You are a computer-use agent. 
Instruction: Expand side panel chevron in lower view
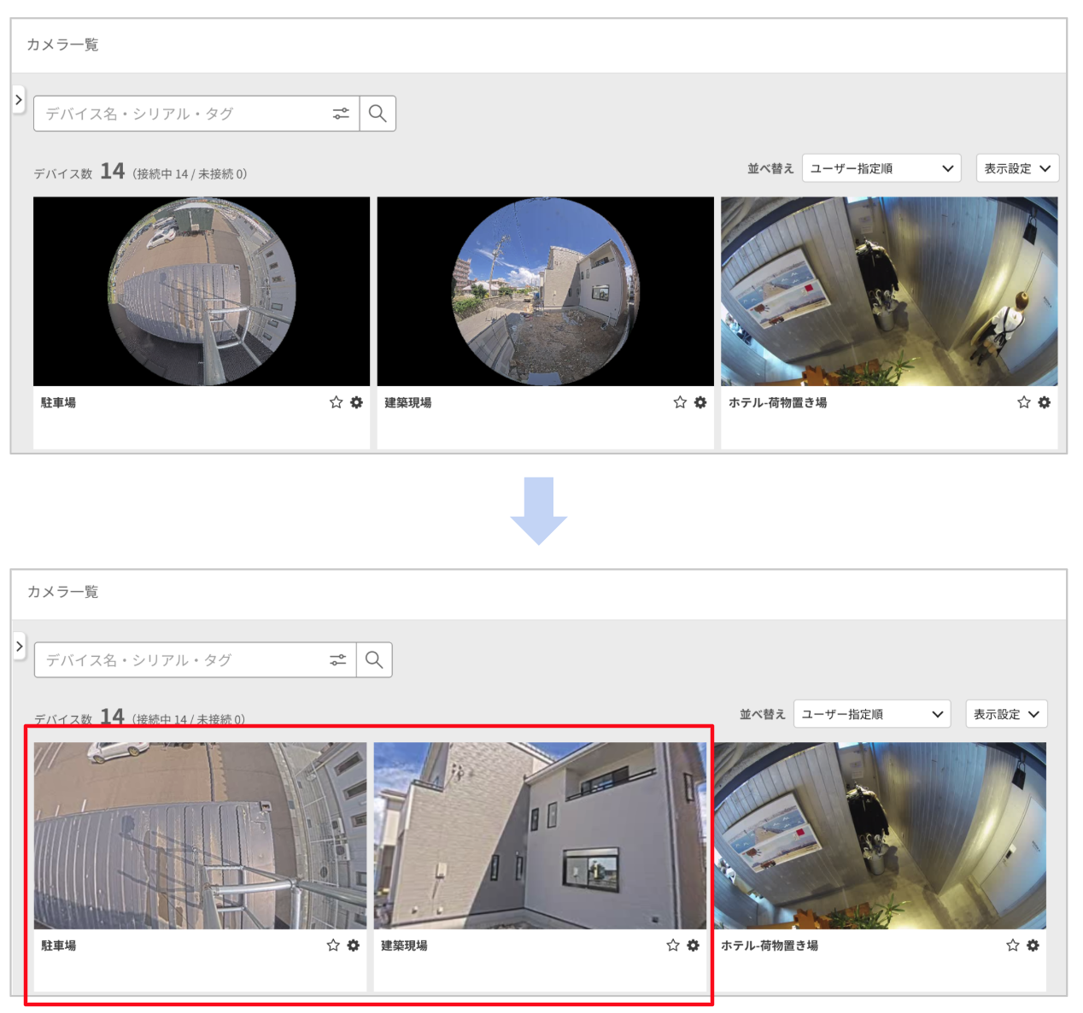point(19,647)
